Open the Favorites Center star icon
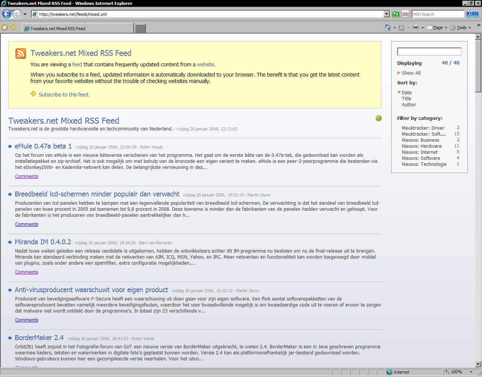The height and width of the screenshot is (377, 482). click(5, 28)
